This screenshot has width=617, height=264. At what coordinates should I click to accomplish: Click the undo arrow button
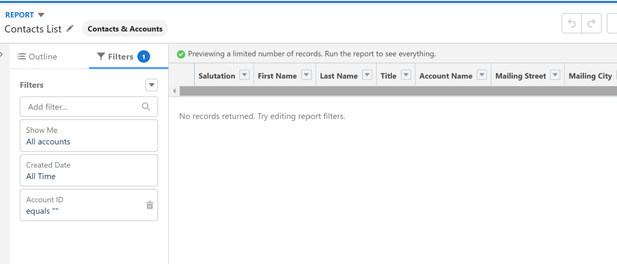[x=572, y=24]
